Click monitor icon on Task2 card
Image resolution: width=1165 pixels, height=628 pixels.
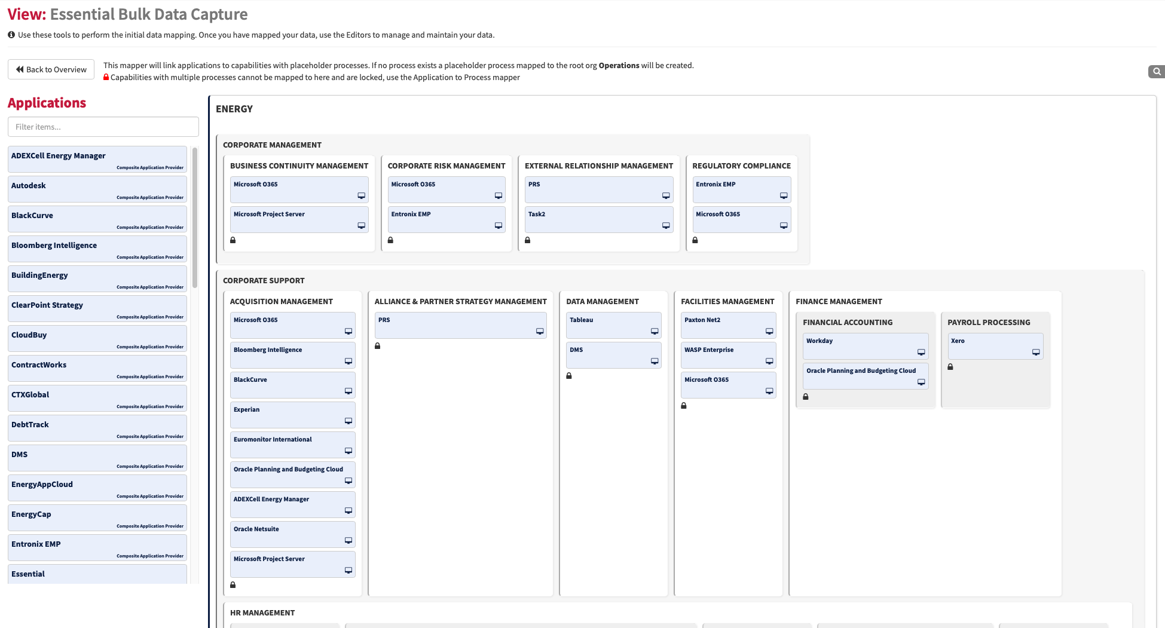click(666, 226)
